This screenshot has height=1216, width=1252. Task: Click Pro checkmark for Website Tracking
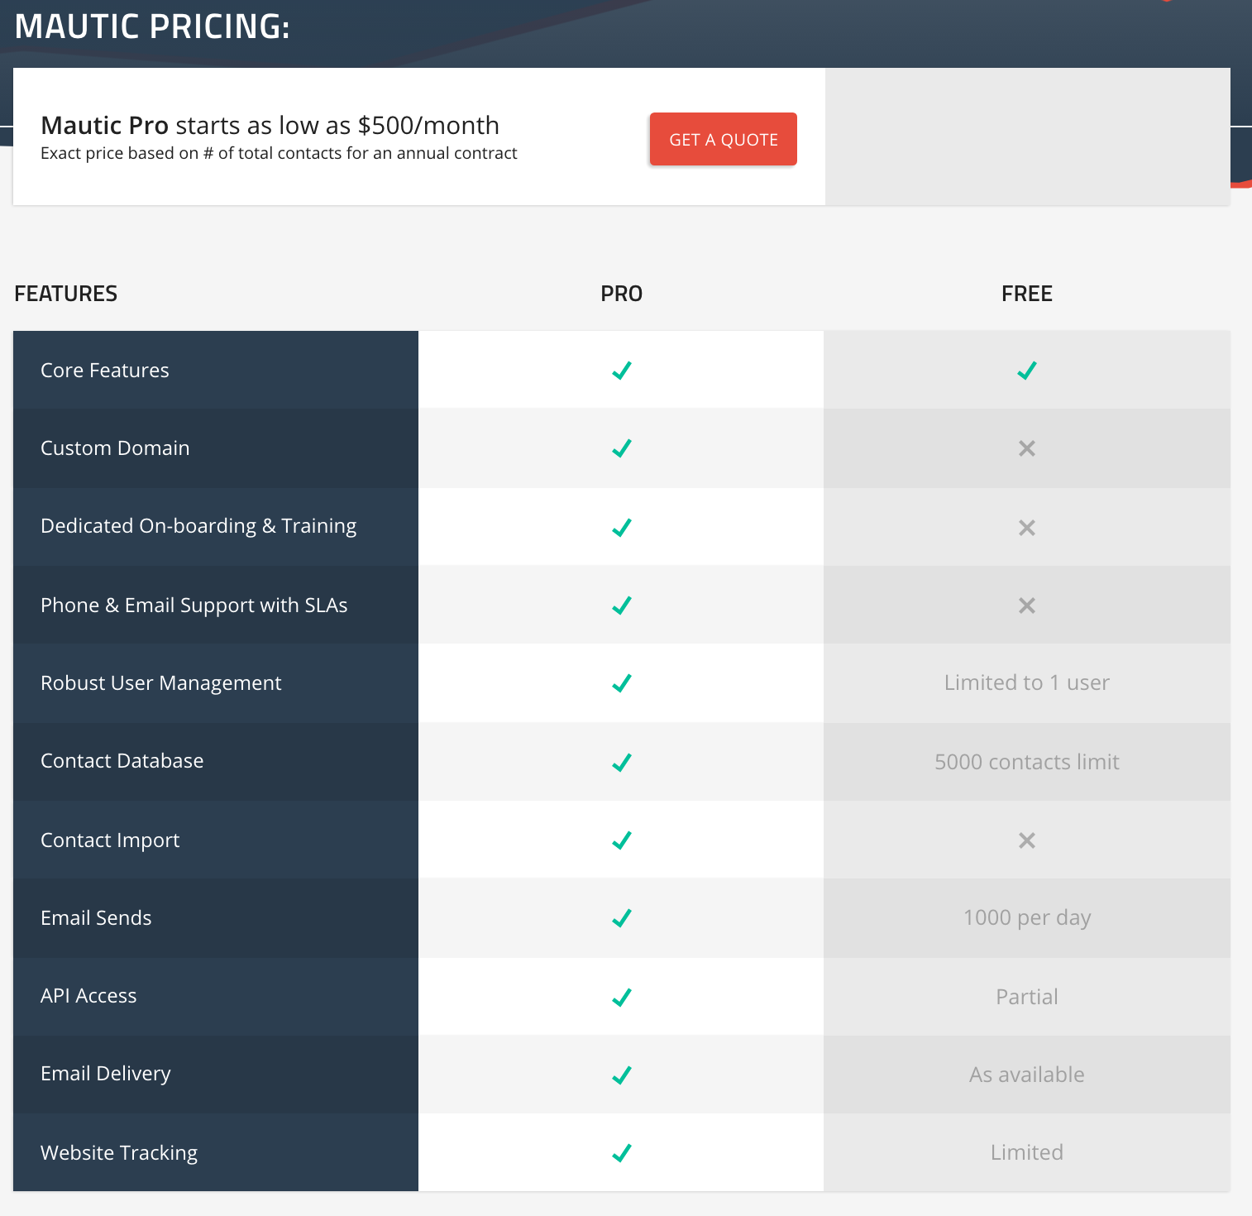click(622, 1153)
